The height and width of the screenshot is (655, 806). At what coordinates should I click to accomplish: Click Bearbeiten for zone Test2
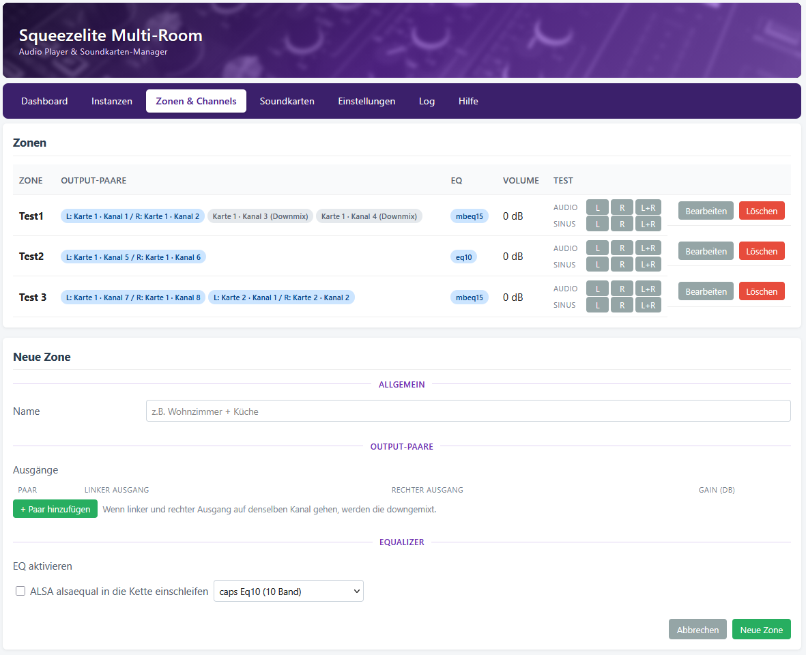pos(706,251)
